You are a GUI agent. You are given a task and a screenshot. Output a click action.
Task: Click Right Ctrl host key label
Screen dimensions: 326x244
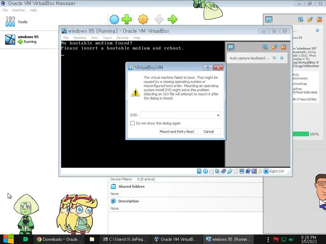point(277,171)
